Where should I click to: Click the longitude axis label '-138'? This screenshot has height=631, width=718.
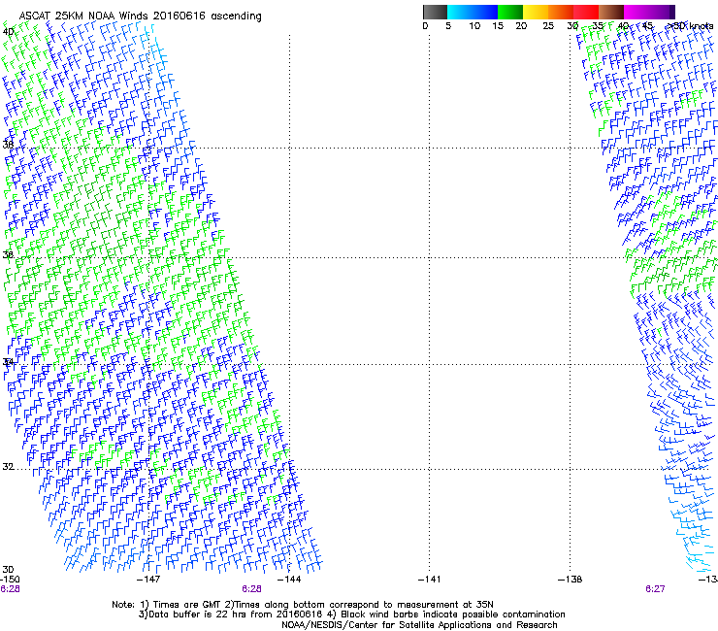coord(571,580)
